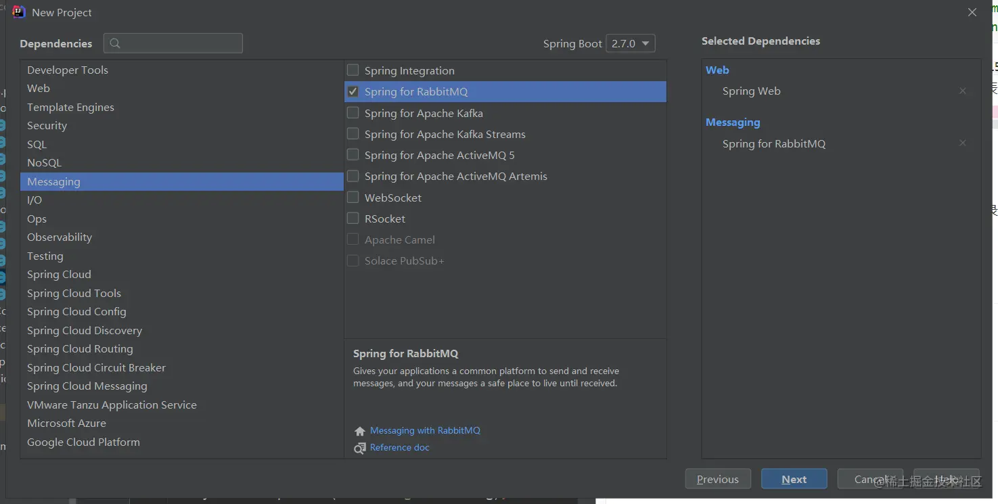Select the Testing category
998x504 pixels.
click(x=182, y=256)
